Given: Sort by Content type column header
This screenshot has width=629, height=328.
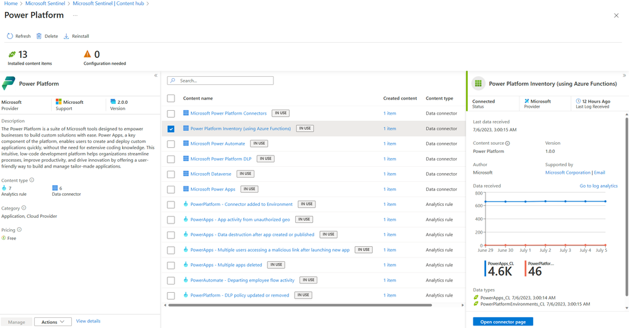Looking at the screenshot, I should coord(439,98).
